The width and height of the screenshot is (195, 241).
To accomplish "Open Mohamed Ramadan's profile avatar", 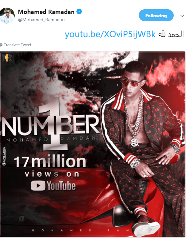I will click(x=7, y=16).
